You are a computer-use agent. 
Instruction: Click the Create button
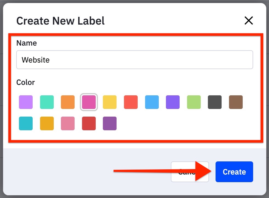click(x=234, y=172)
